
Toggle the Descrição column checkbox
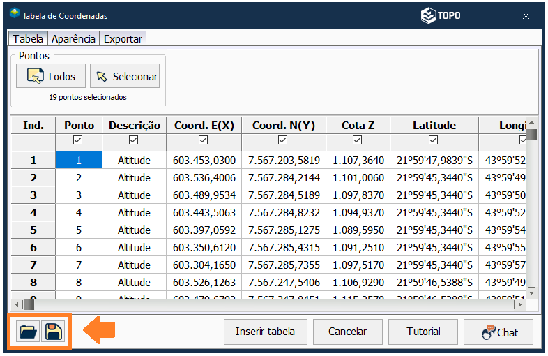click(135, 140)
